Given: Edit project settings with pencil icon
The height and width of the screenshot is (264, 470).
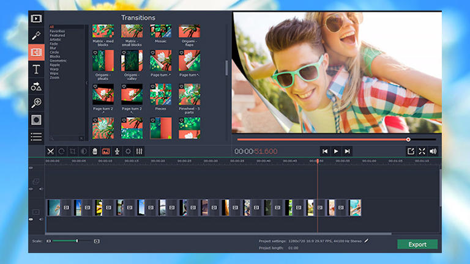Looking at the screenshot, I should click(367, 241).
